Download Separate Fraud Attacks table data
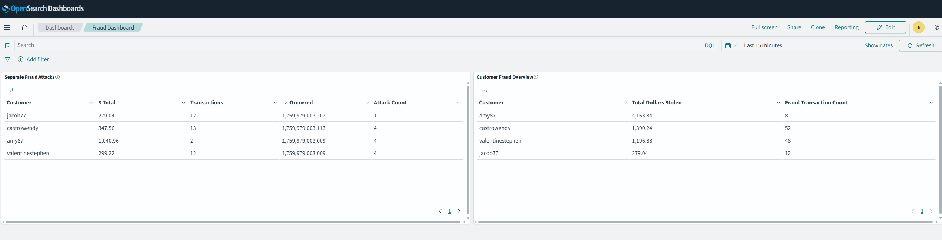This screenshot has height=240, width=942. 12,90
